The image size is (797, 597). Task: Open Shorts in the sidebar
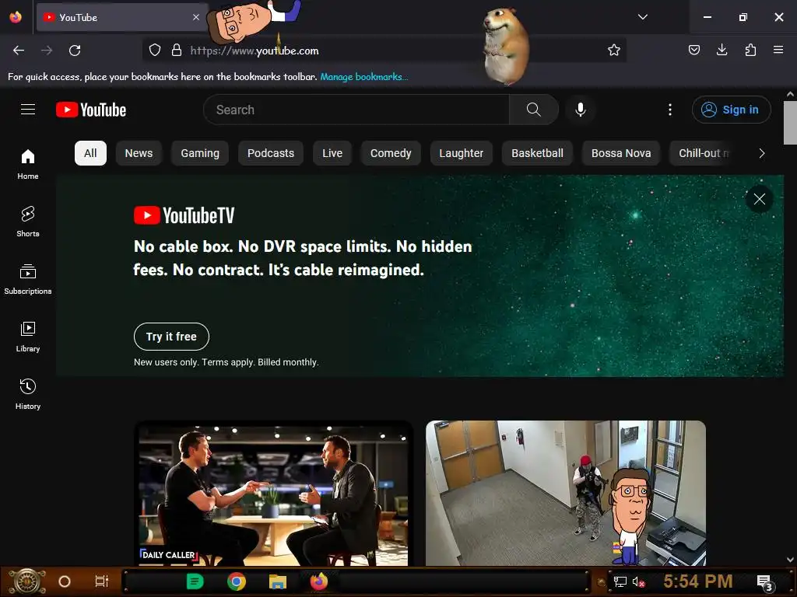point(28,222)
